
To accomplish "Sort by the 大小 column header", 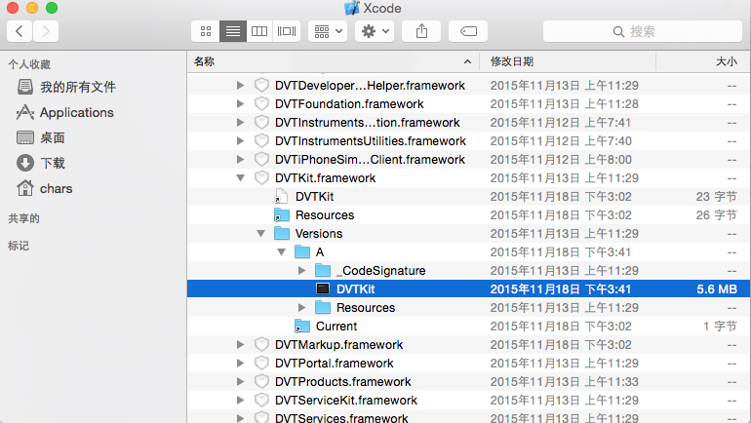I will pyautogui.click(x=702, y=61).
